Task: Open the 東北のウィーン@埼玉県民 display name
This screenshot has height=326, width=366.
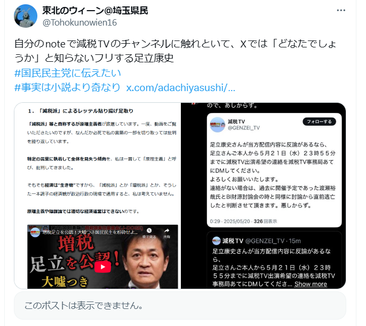Action: click(95, 11)
